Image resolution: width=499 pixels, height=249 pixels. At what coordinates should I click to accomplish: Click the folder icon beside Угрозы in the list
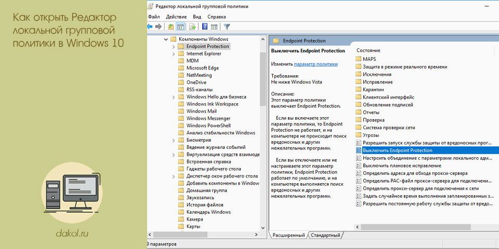pos(358,135)
